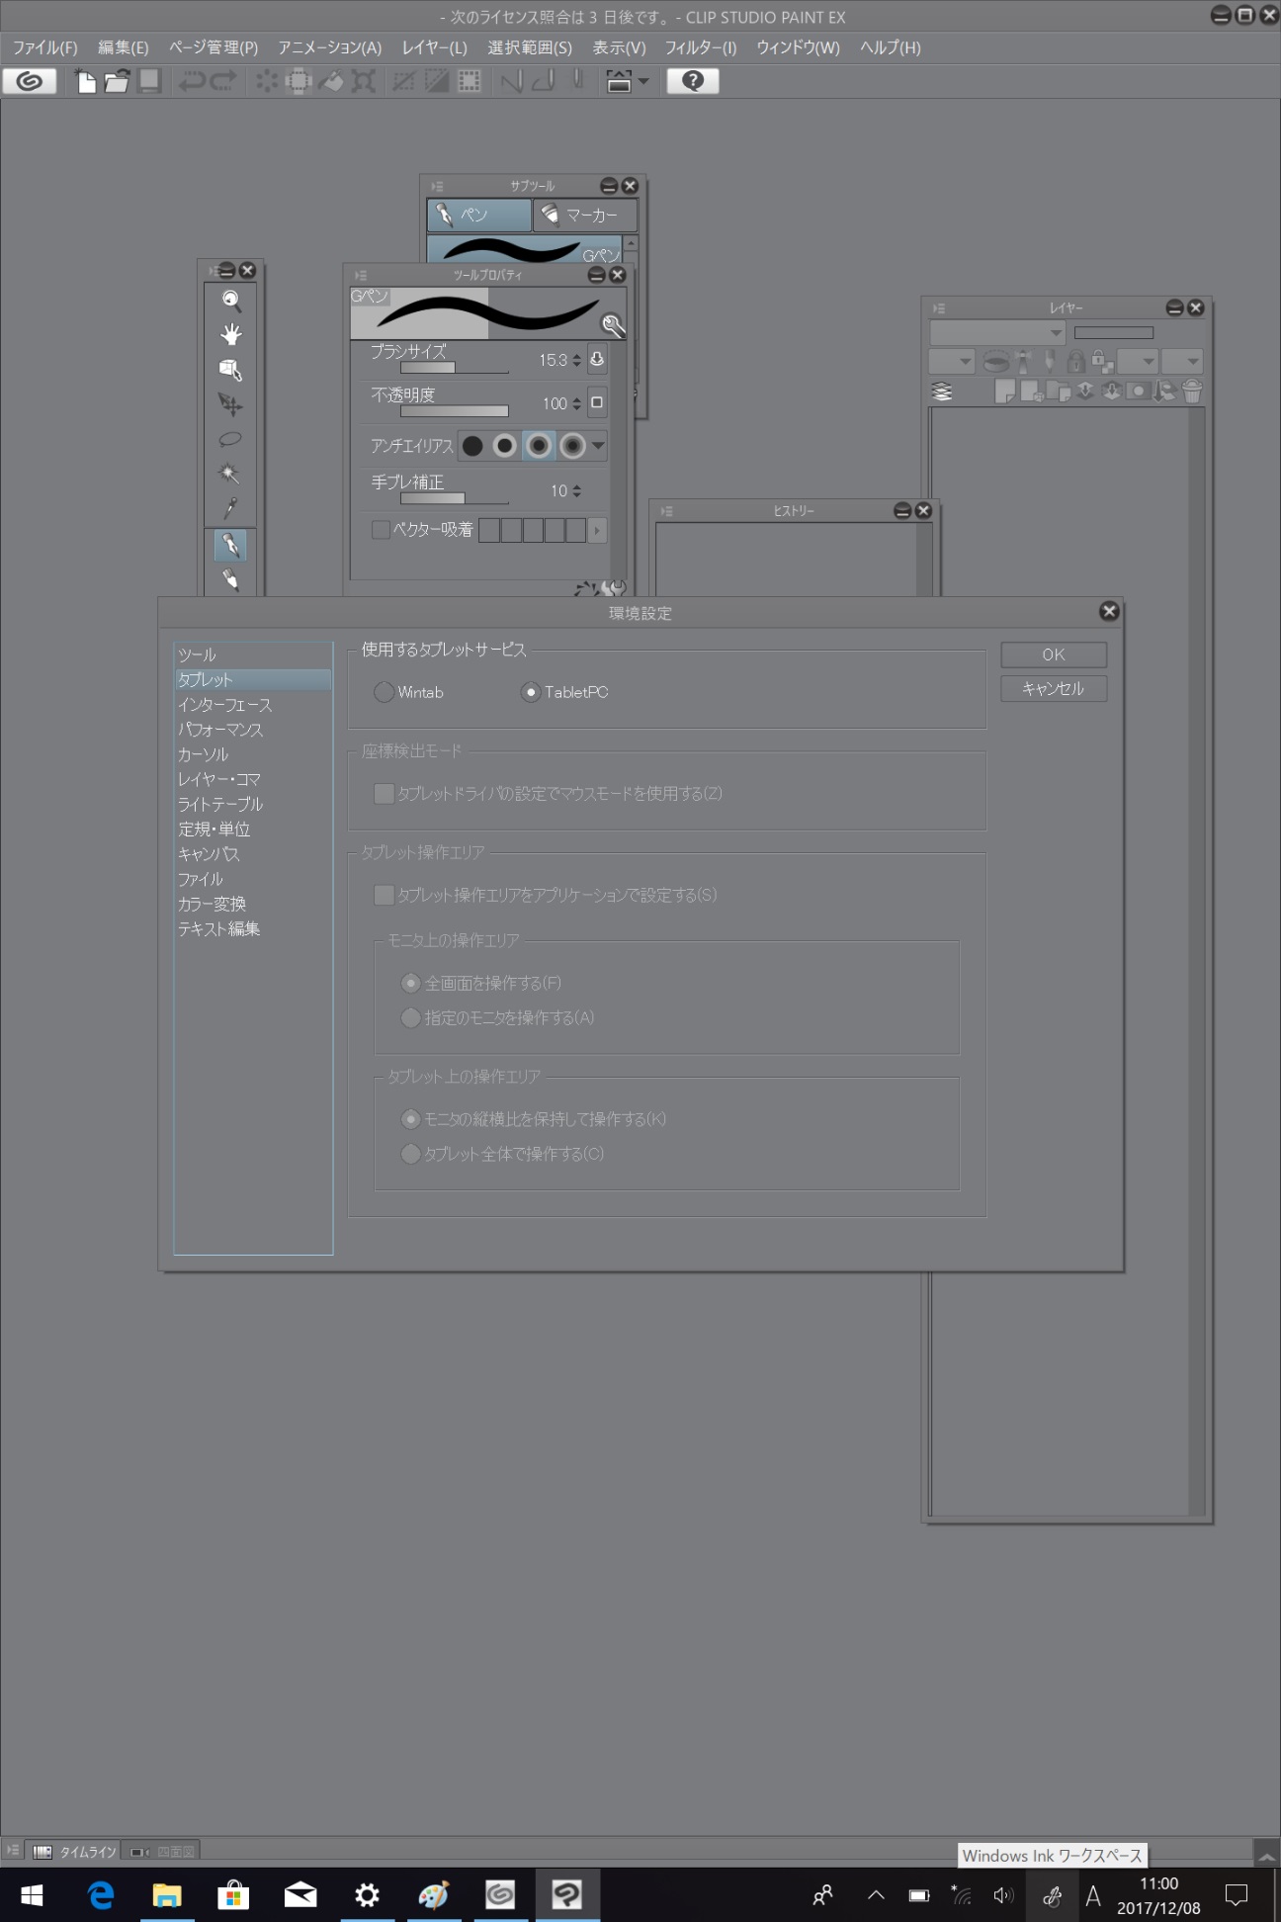Enable the ベクター吸着 checkbox

[381, 530]
